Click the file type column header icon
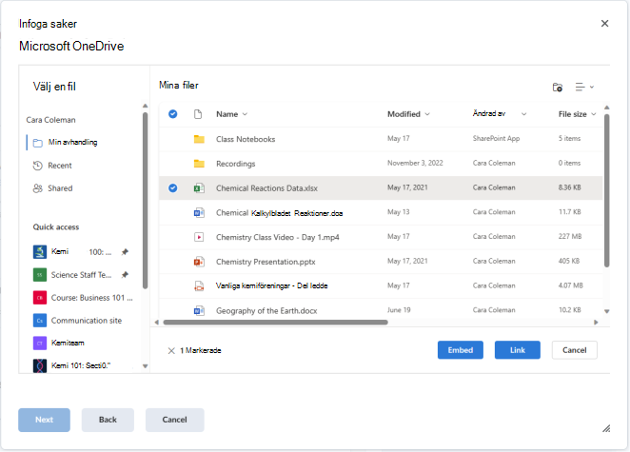The width and height of the screenshot is (630, 452). click(198, 114)
